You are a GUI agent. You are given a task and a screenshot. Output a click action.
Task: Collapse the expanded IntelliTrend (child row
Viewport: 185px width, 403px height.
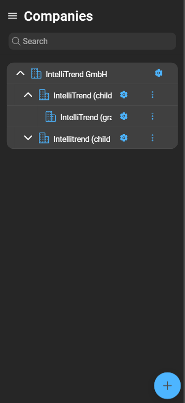click(x=28, y=95)
